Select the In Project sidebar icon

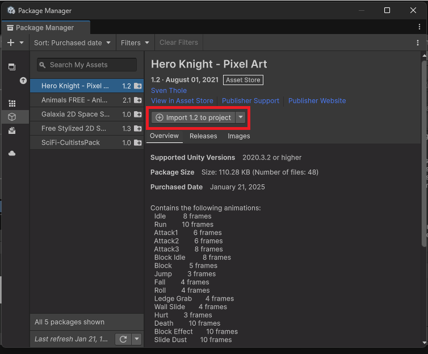12,67
